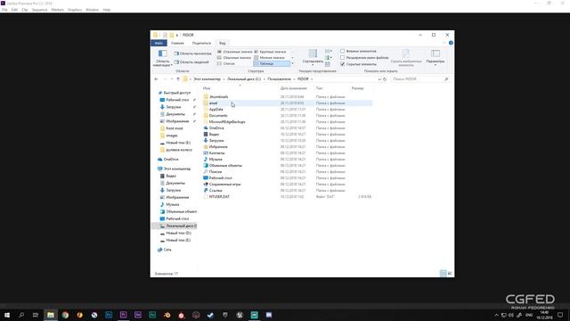Screen dimensions: 570x321
Task: Open Premiere Sequence menu
Action: [x=39, y=10]
